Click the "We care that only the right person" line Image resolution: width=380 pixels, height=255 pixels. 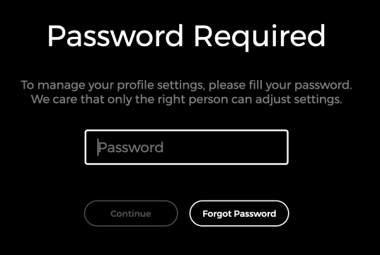click(x=186, y=99)
